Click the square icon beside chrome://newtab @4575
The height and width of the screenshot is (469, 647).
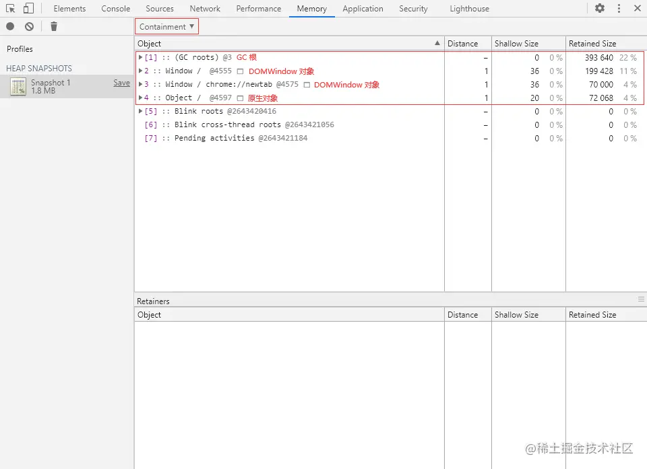[307, 85]
